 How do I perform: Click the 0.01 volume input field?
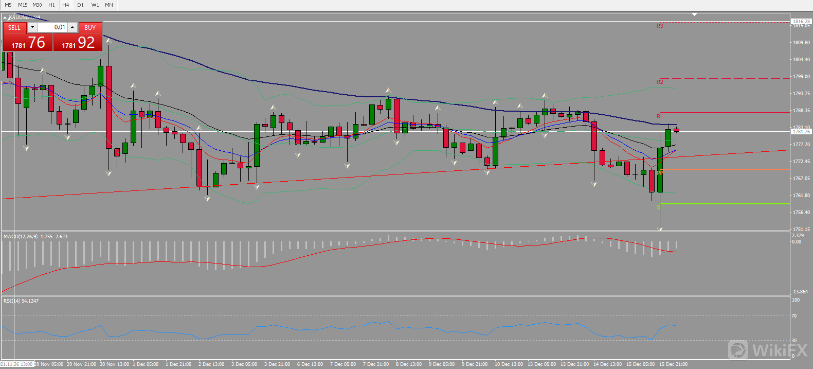(53, 27)
